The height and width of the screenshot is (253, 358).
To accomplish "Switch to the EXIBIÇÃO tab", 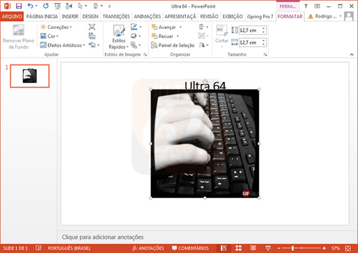I will tap(232, 17).
